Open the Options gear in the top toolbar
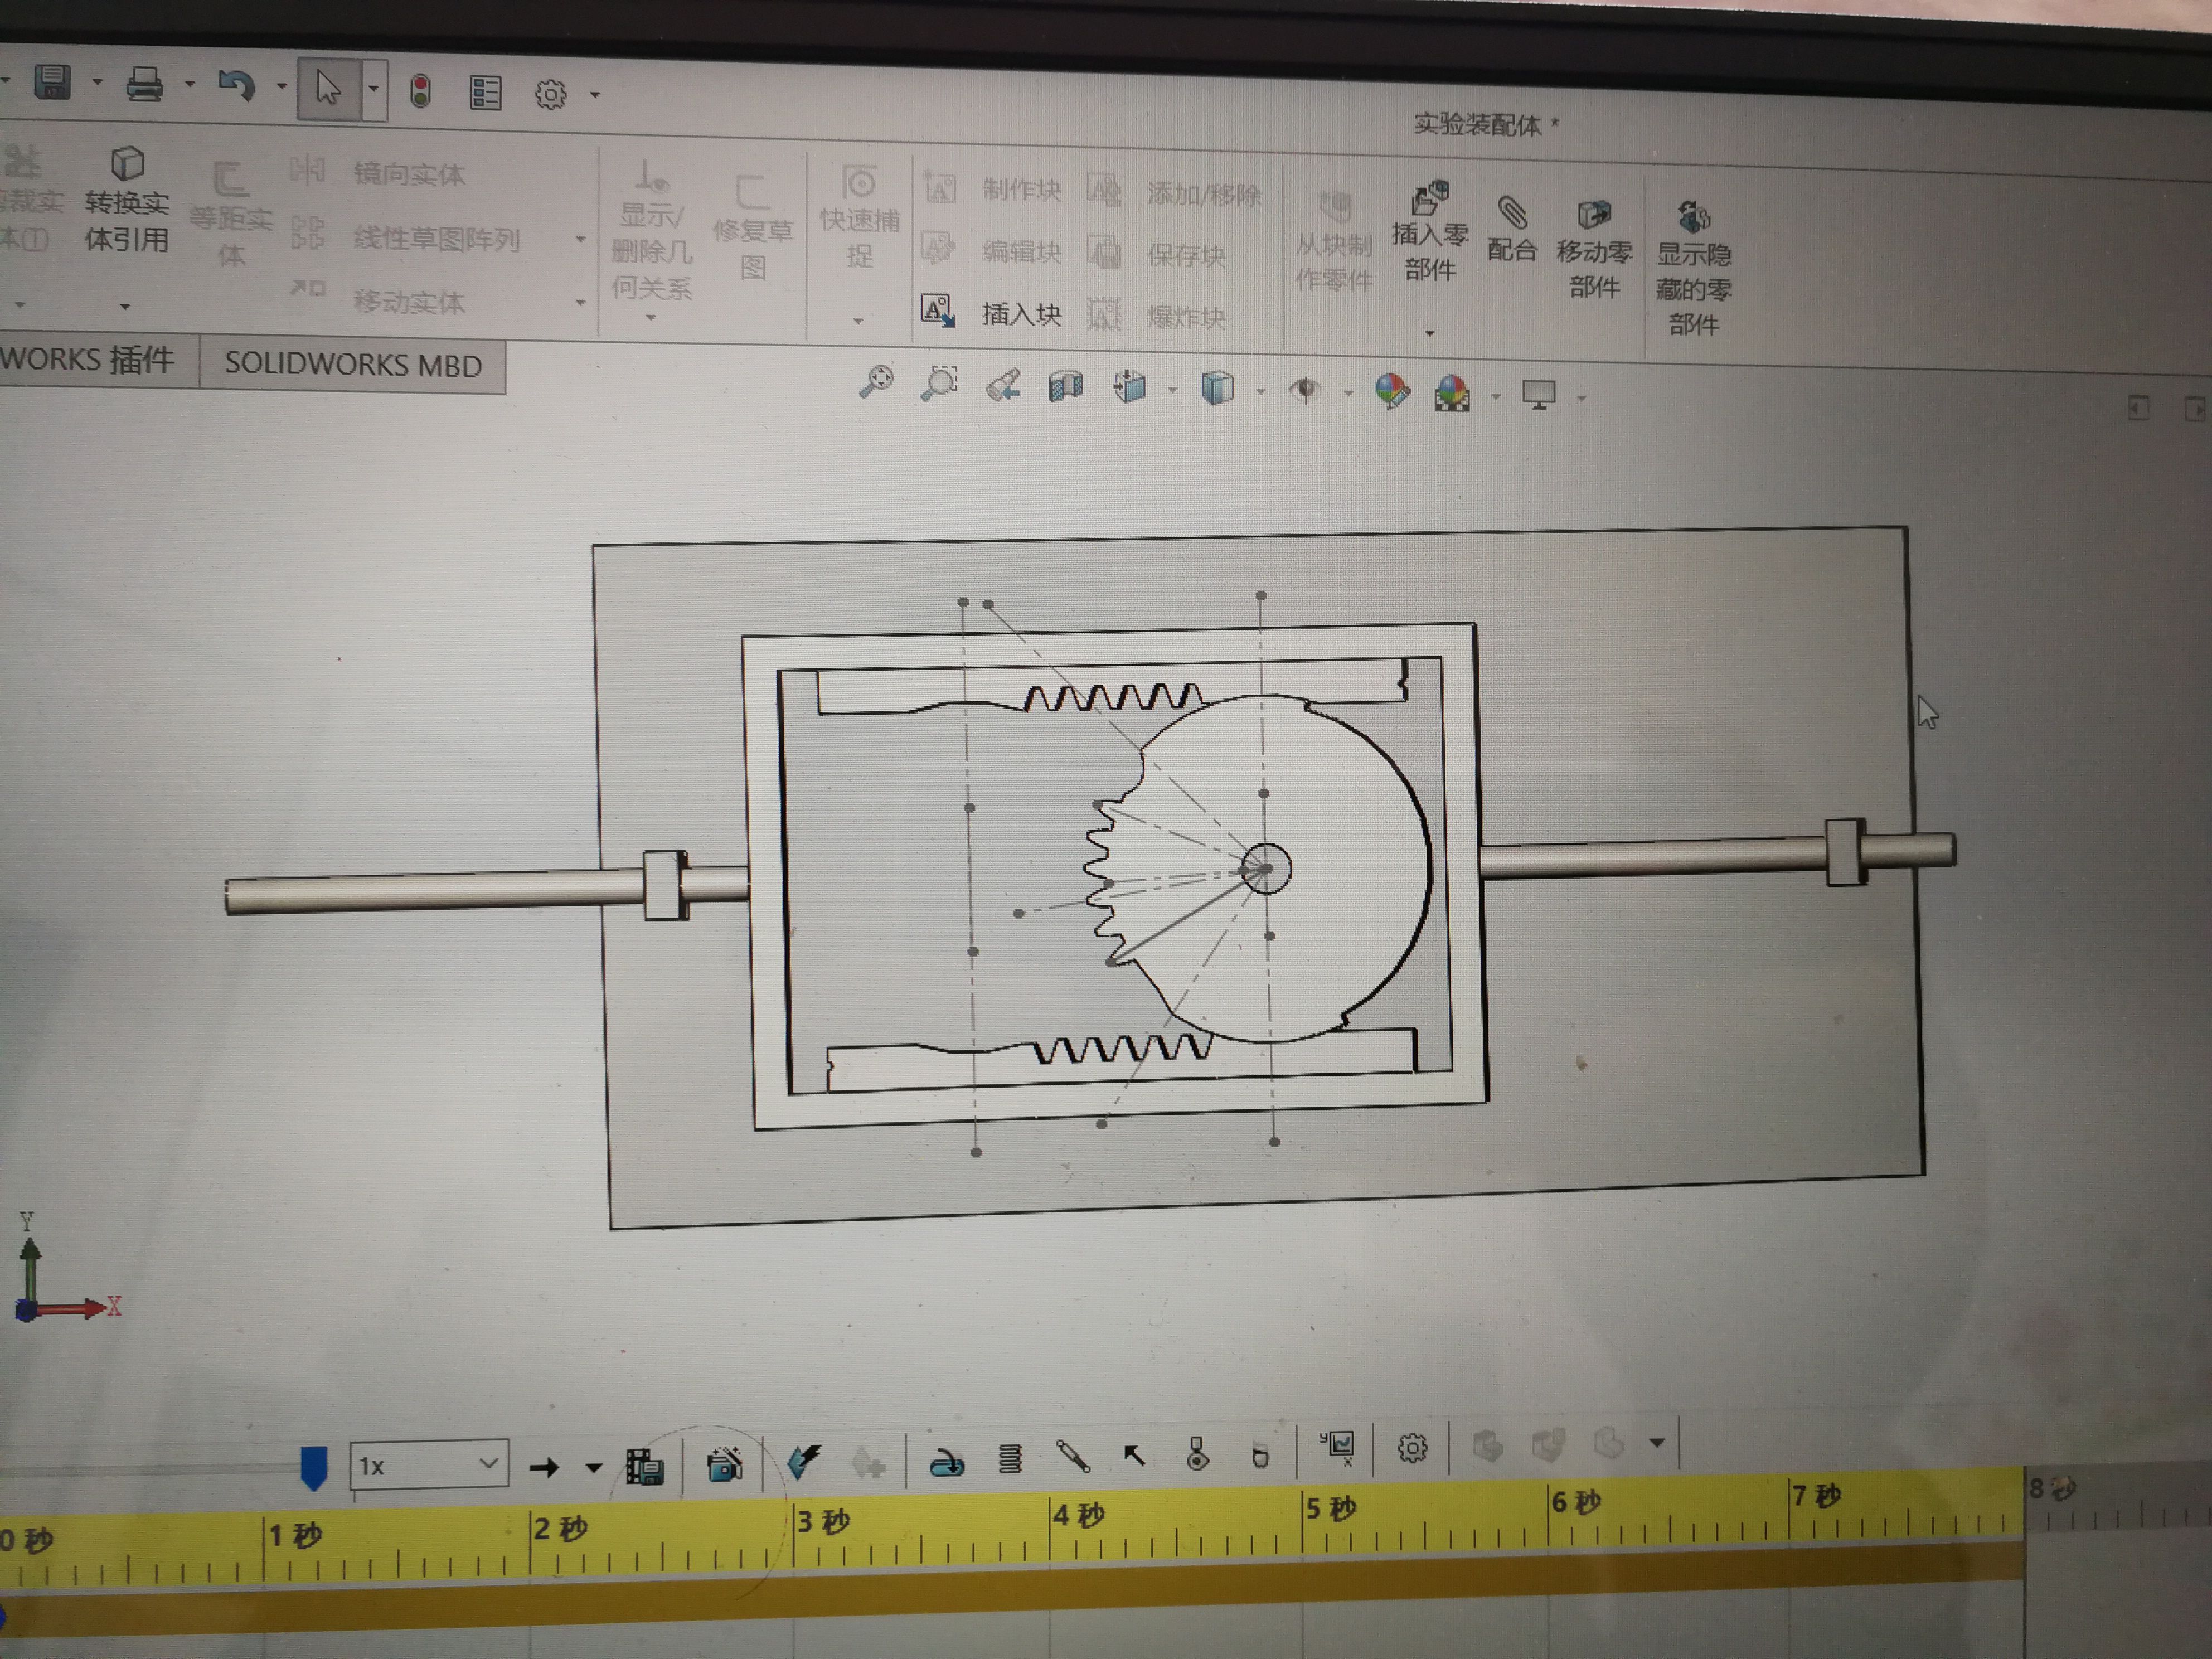The image size is (2212, 1659). (x=550, y=95)
